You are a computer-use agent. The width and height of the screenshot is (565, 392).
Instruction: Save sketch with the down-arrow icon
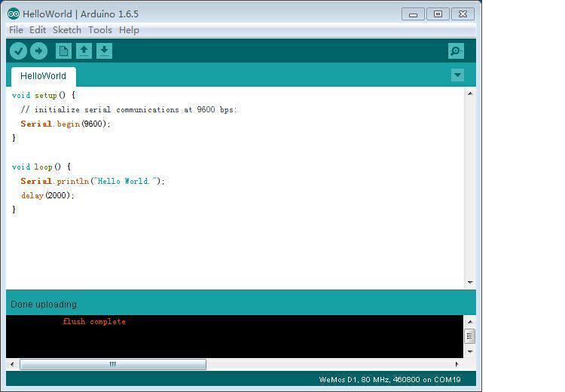104,51
